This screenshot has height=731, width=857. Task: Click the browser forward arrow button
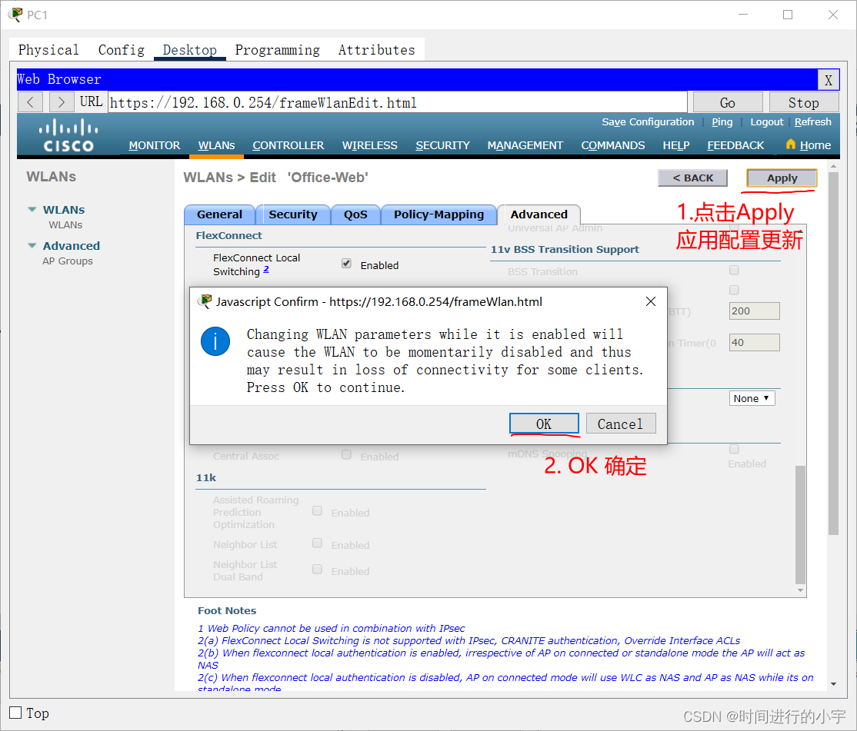click(x=62, y=102)
